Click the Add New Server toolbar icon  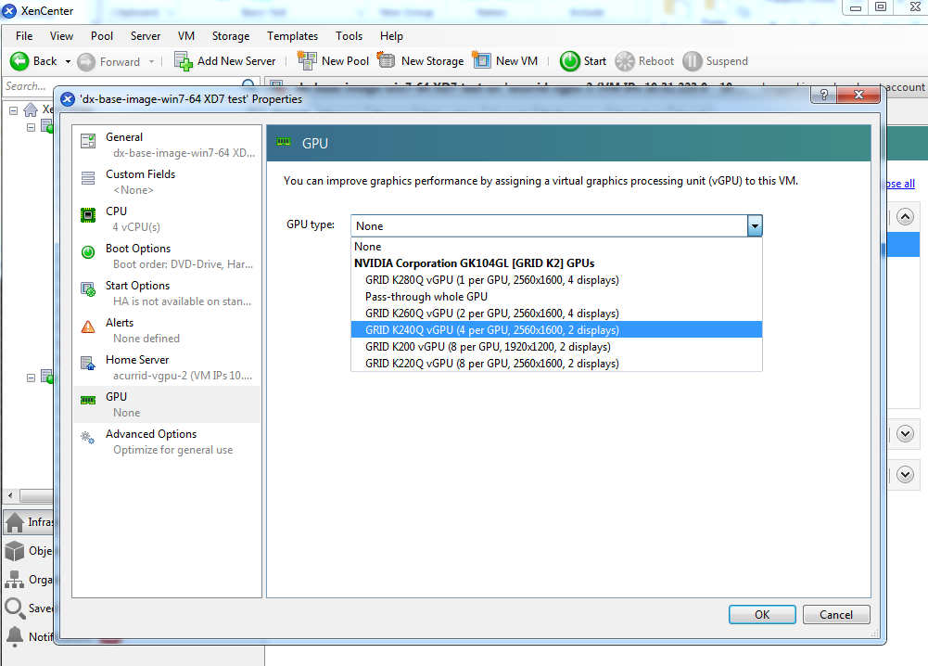point(184,61)
